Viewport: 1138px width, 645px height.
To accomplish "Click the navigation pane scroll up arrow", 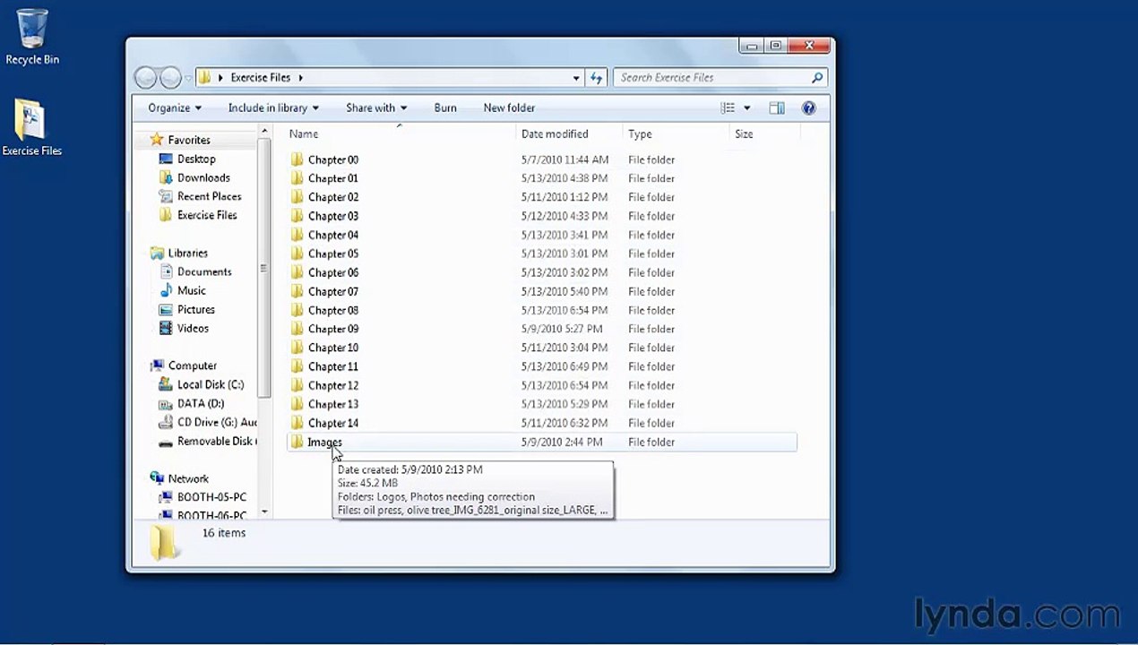I will 264,132.
